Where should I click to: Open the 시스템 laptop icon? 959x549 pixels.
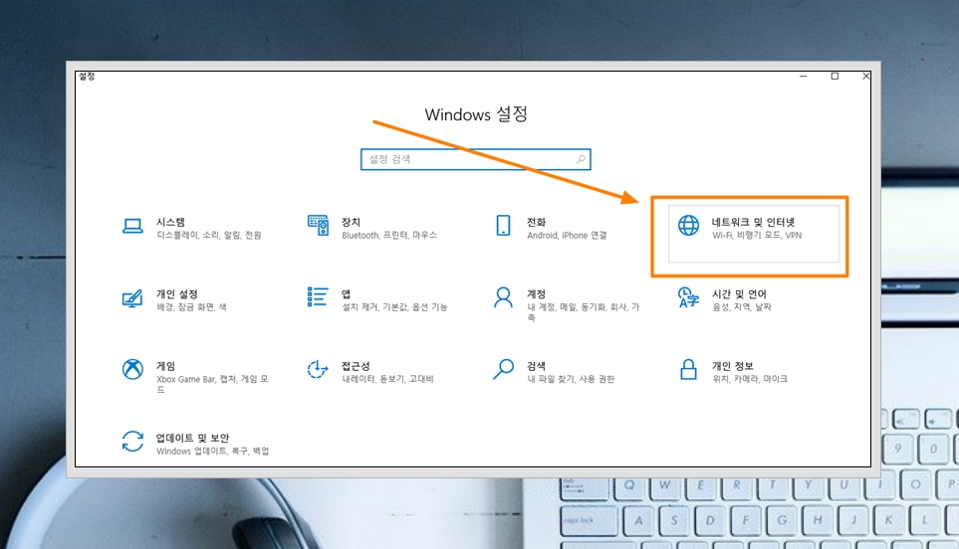132,226
